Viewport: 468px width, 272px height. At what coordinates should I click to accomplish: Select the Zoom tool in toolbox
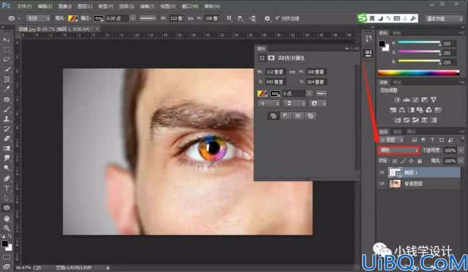[x=7, y=228]
